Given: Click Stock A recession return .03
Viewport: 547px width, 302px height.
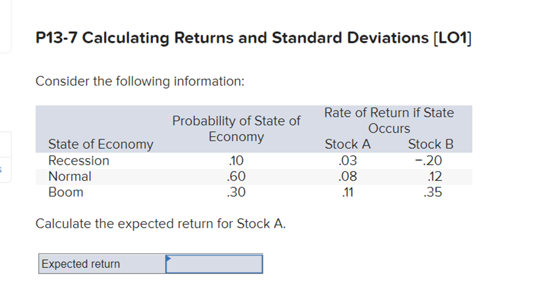Looking at the screenshot, I should tap(347, 161).
